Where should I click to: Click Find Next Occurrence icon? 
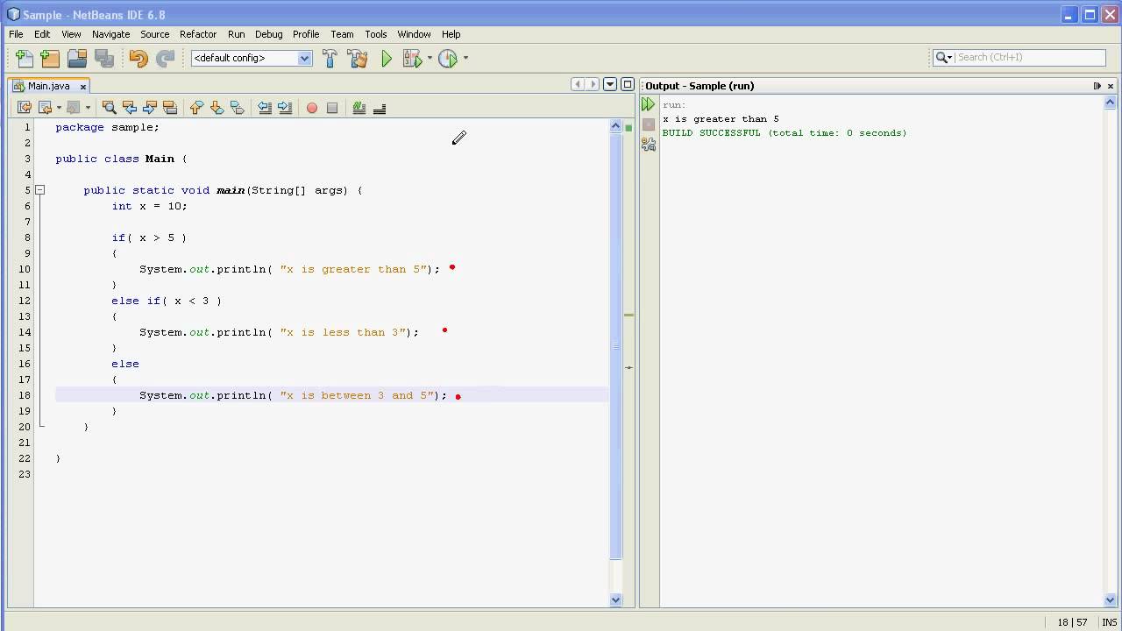pos(150,108)
